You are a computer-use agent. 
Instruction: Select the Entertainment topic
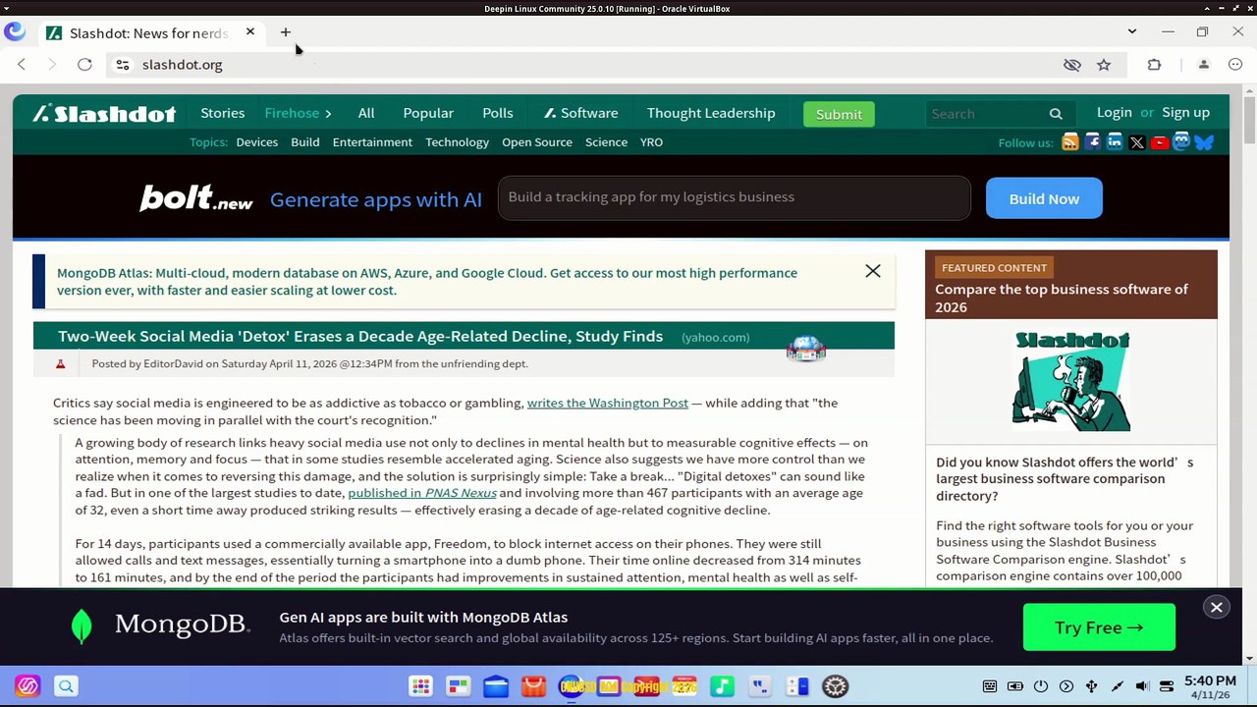(372, 142)
